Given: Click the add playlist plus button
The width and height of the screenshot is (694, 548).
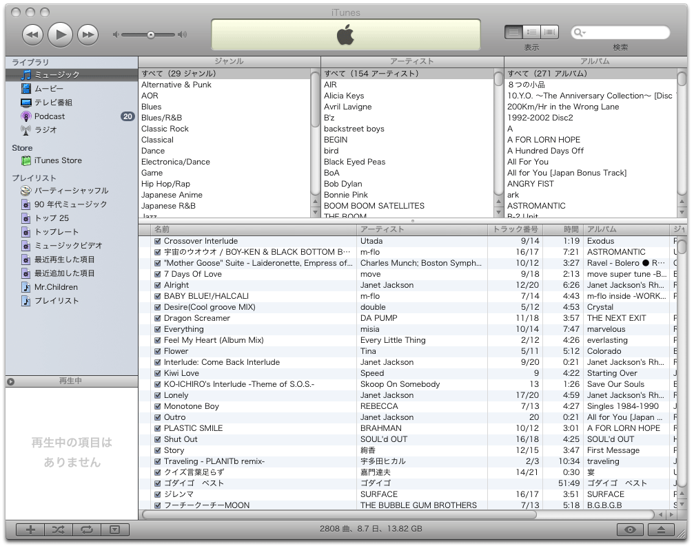Looking at the screenshot, I should click(x=30, y=529).
